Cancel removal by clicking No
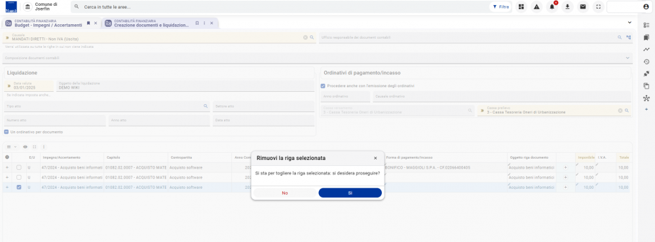 (x=285, y=193)
